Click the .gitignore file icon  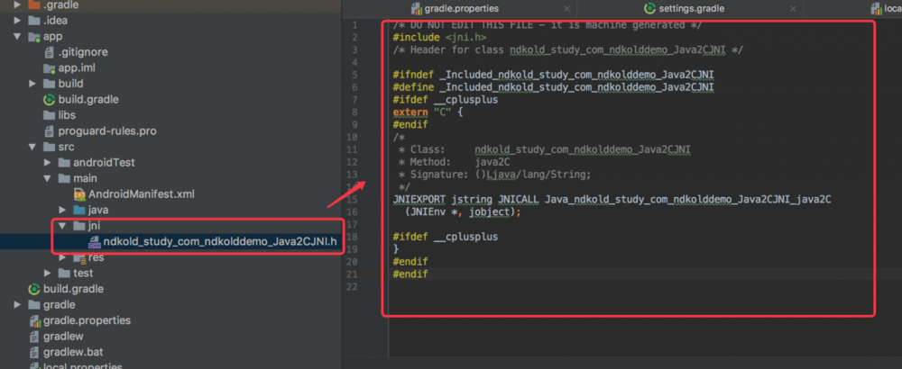pyautogui.click(x=50, y=52)
